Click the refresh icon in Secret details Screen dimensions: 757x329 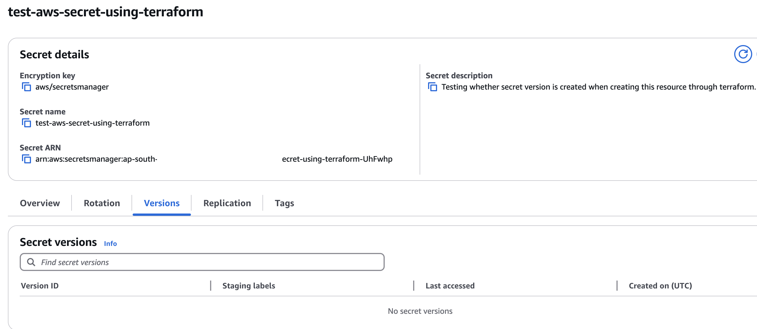click(x=743, y=54)
